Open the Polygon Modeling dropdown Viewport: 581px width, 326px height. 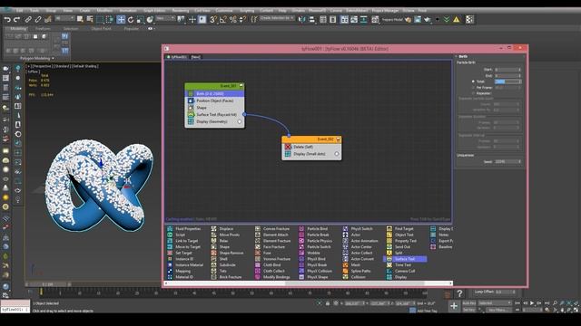(x=36, y=58)
